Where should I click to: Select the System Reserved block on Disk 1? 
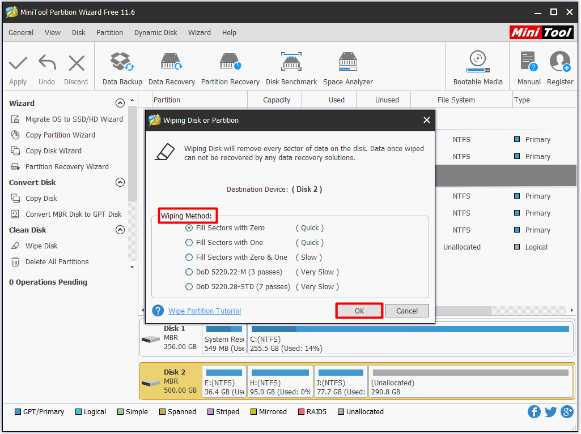(x=224, y=339)
